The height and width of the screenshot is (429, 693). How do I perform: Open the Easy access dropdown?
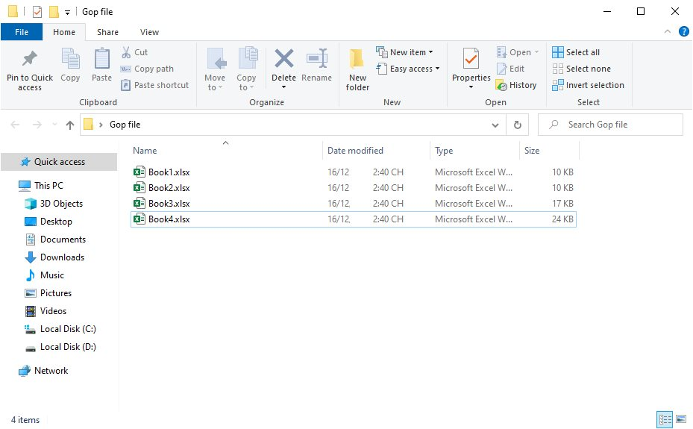tap(408, 69)
